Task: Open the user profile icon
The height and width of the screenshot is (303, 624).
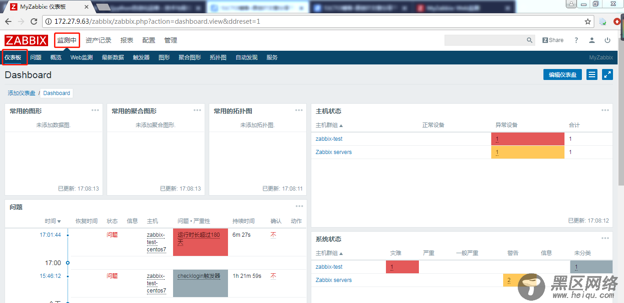Action: (592, 40)
